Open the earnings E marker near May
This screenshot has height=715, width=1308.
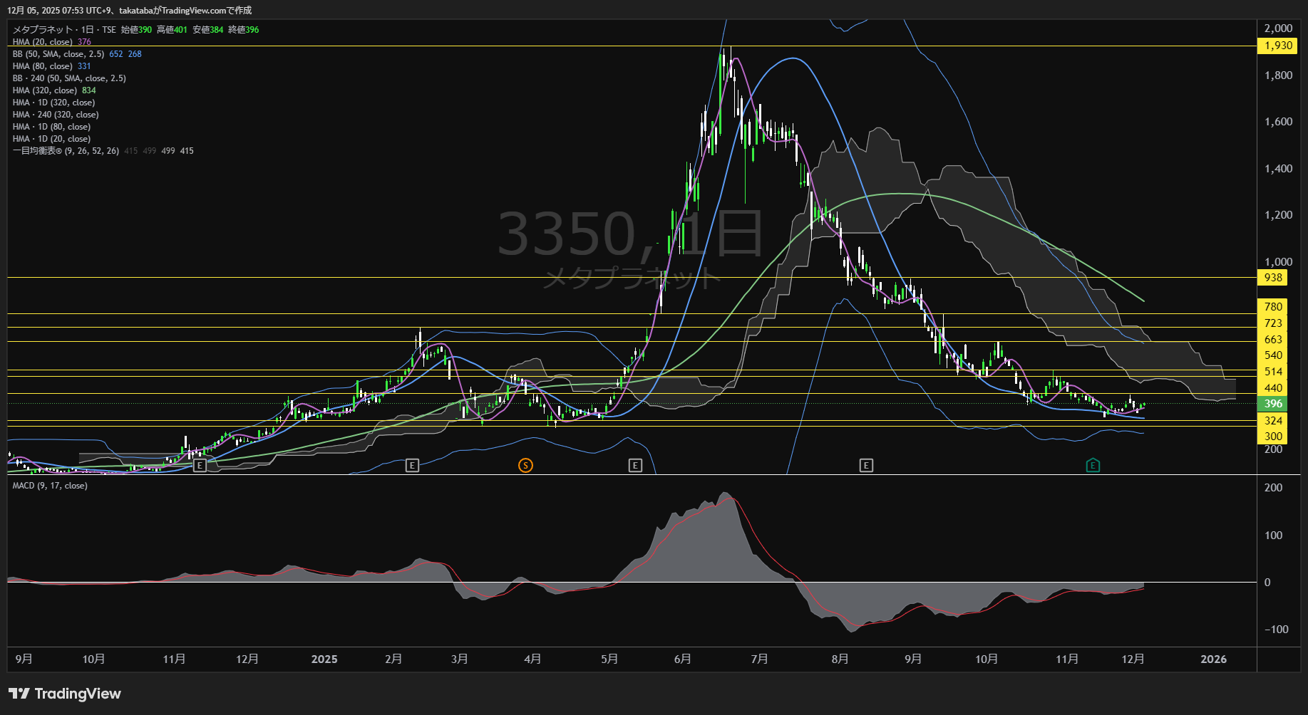(x=635, y=466)
